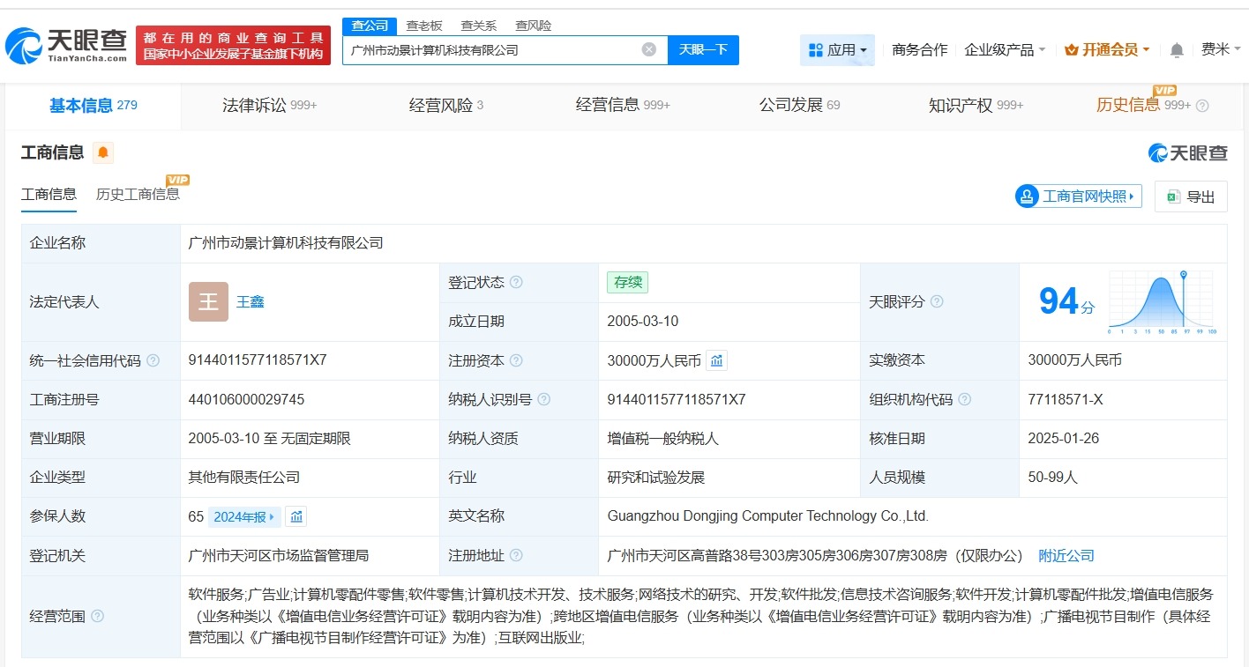The height and width of the screenshot is (667, 1249).
Task: Open the 附近公司 link
Action: [x=1066, y=555]
